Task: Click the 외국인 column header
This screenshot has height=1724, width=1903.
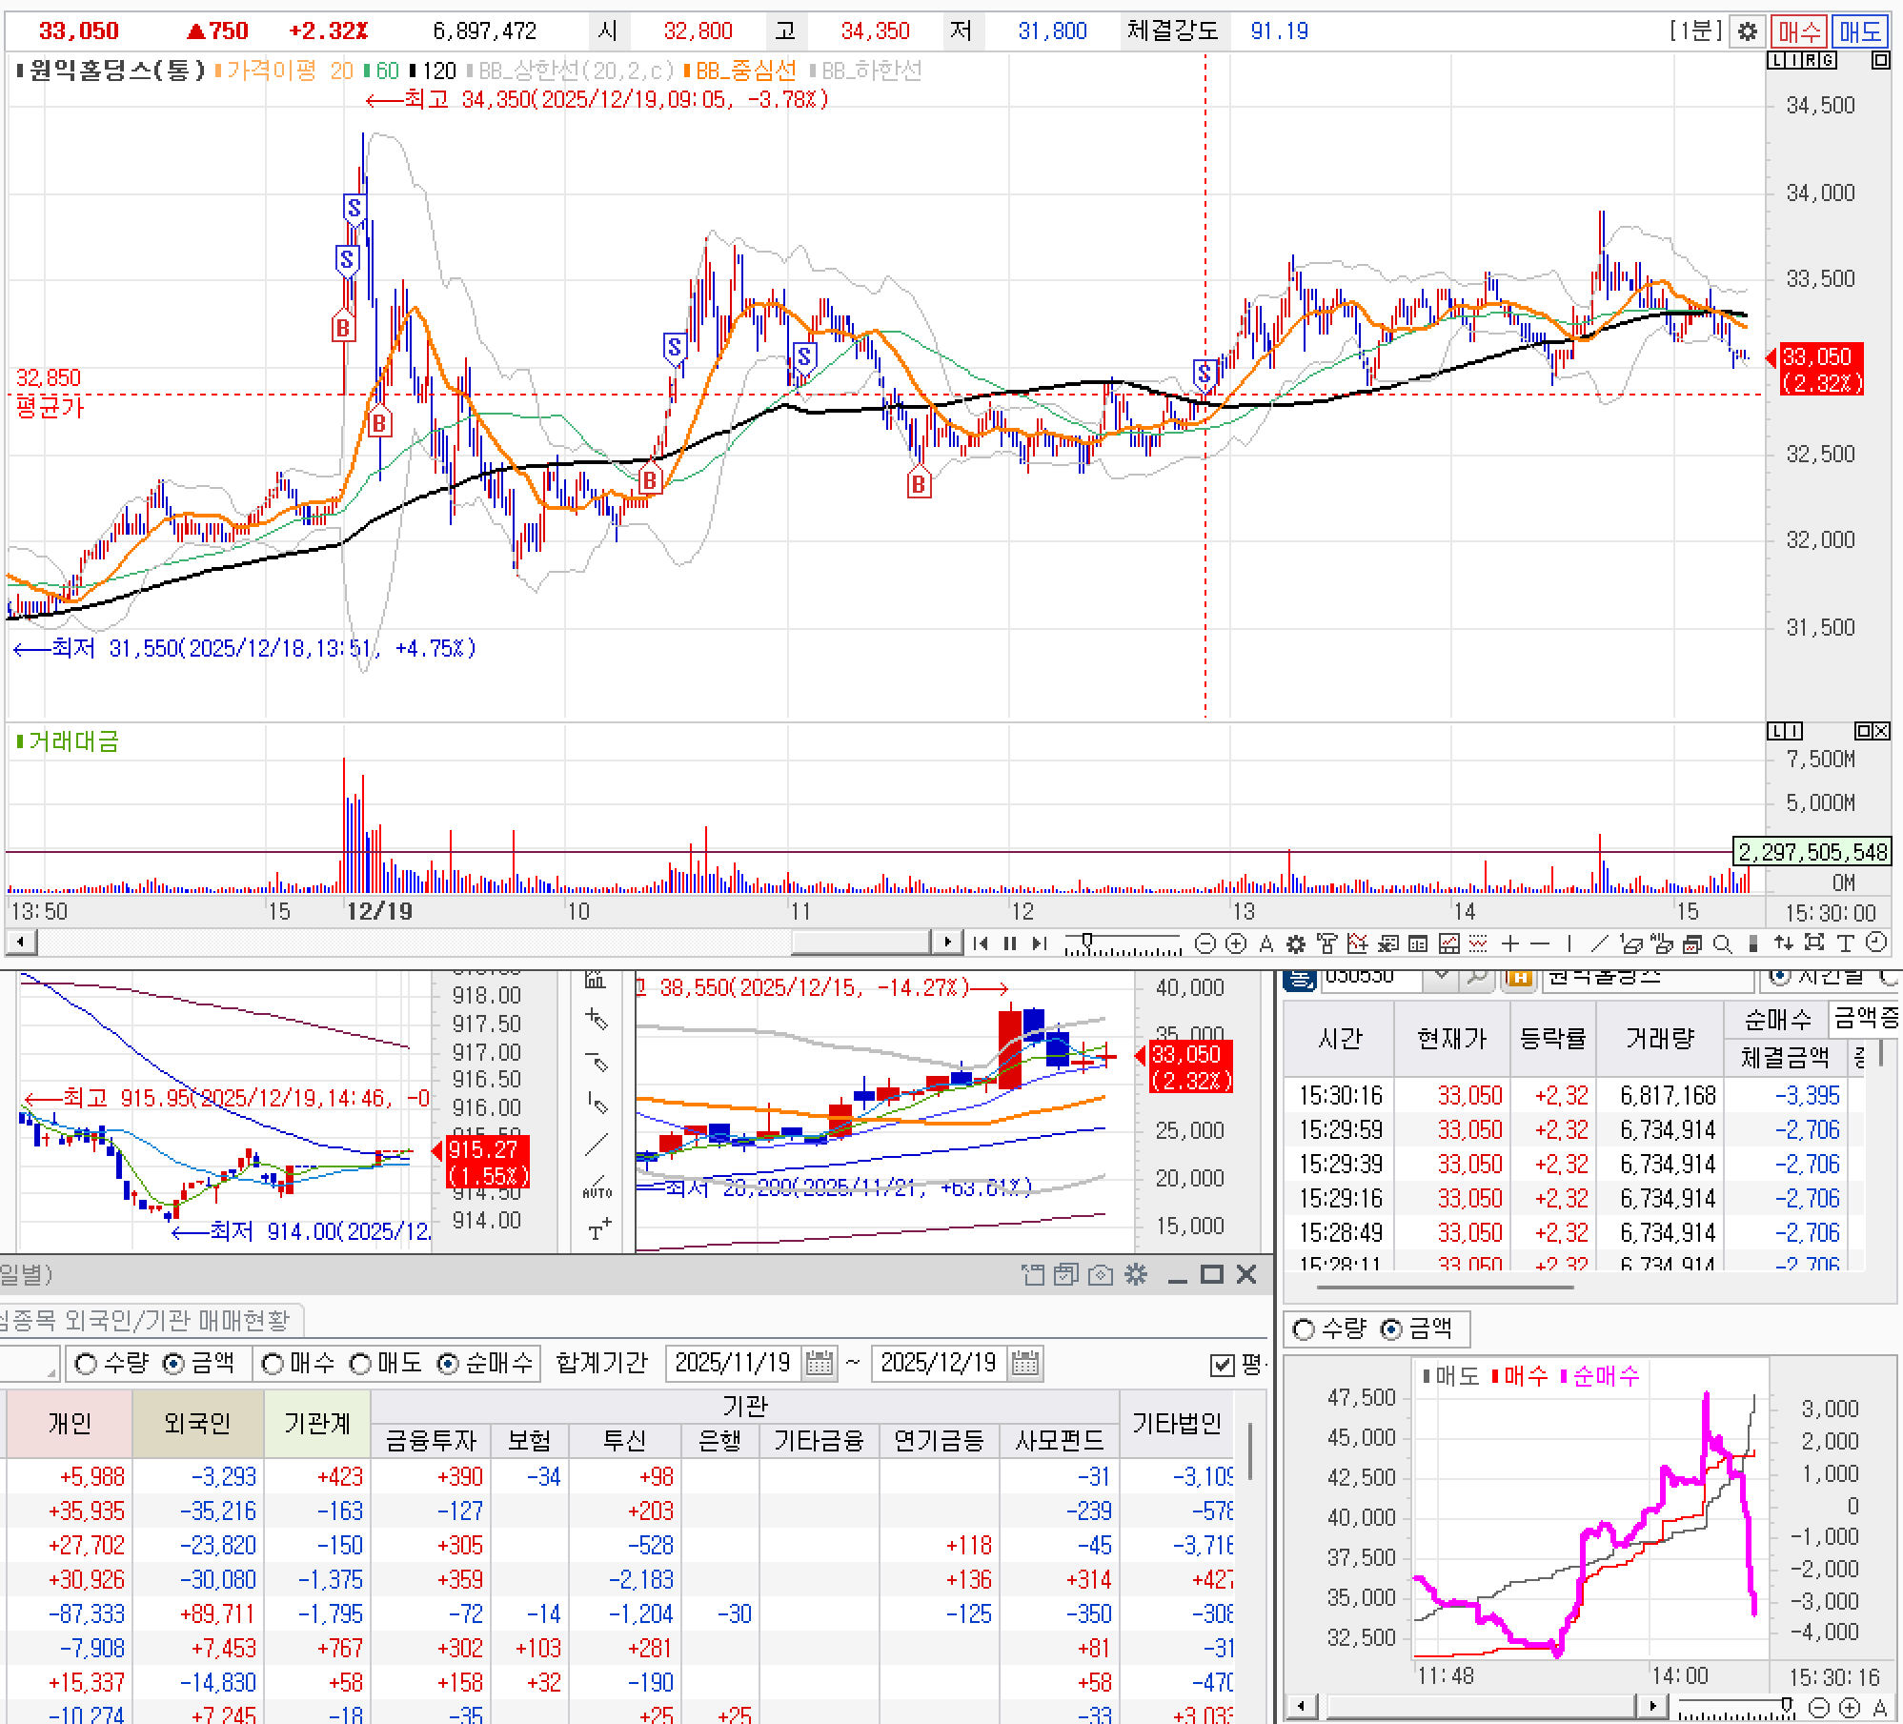Action: pos(197,1423)
